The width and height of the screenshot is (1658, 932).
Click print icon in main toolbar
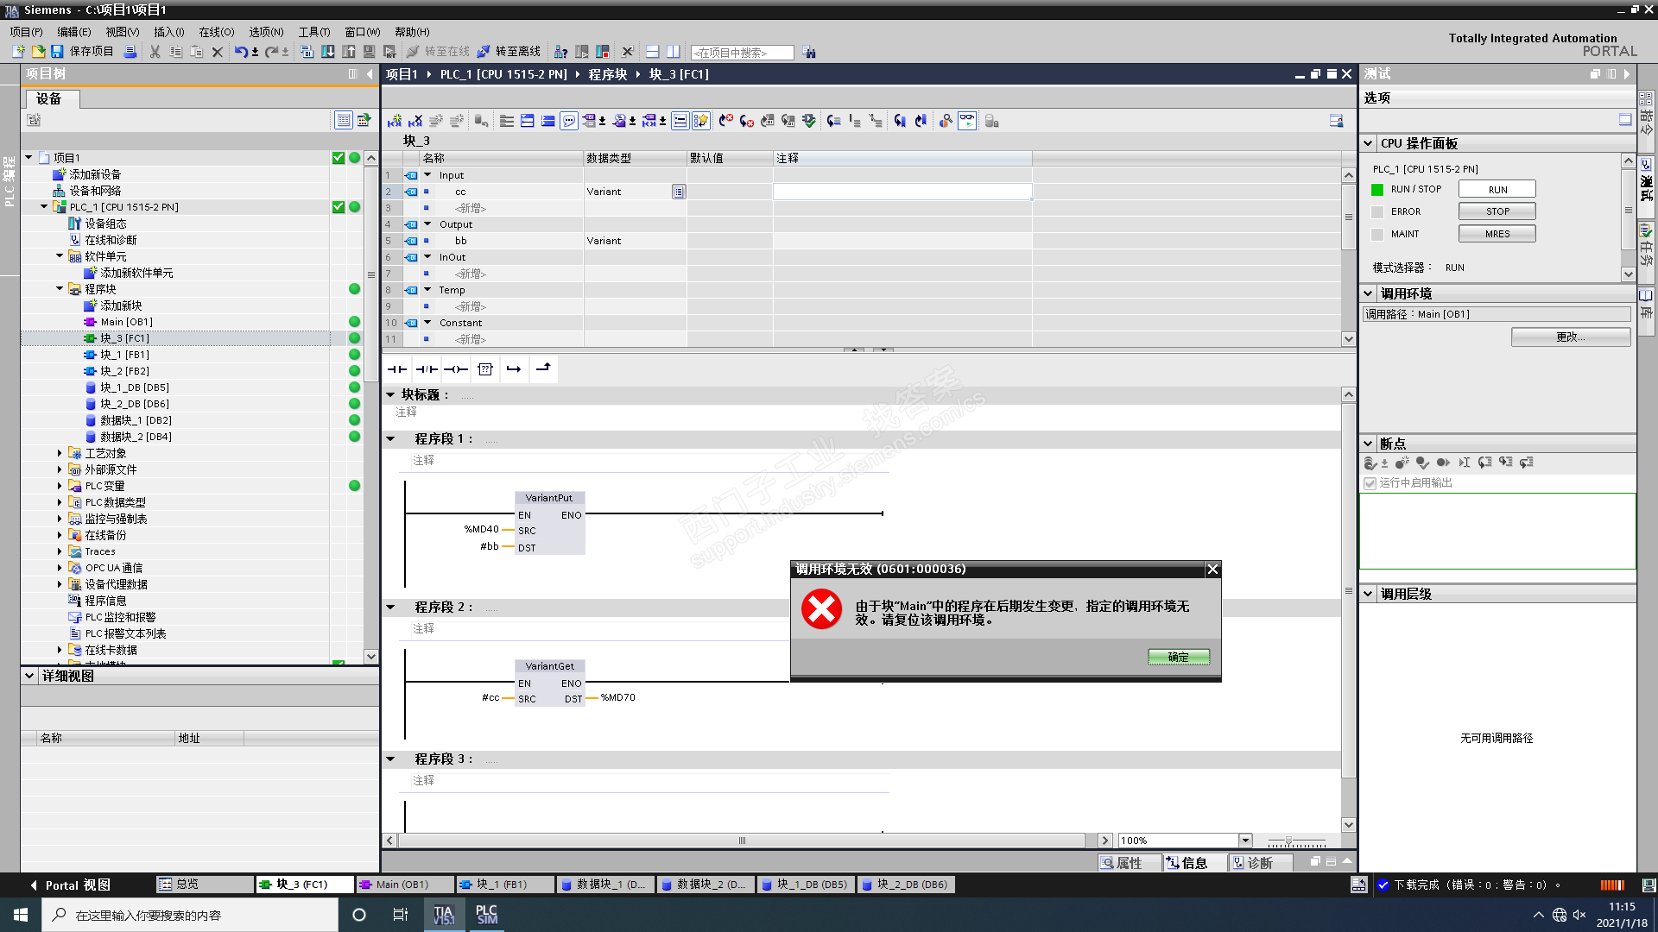click(x=130, y=52)
